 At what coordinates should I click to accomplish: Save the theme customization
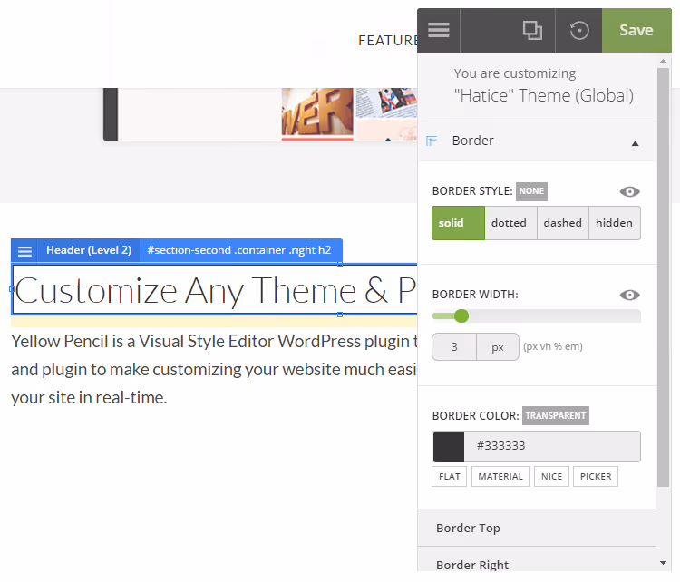636,30
